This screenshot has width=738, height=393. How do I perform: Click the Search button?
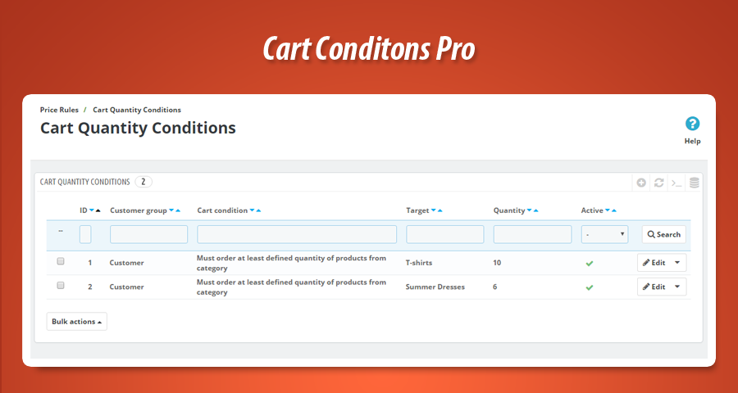663,234
